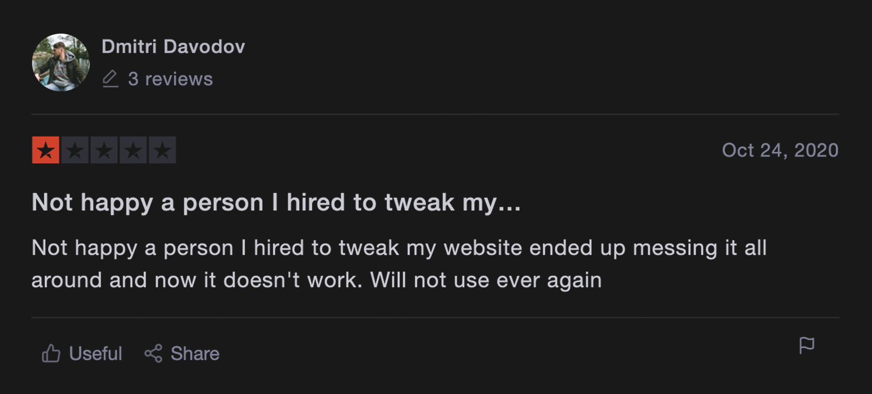872x394 pixels.
Task: Click the thumbs-up Useful icon
Action: [51, 354]
